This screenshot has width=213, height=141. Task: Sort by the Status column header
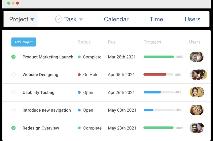click(x=84, y=42)
